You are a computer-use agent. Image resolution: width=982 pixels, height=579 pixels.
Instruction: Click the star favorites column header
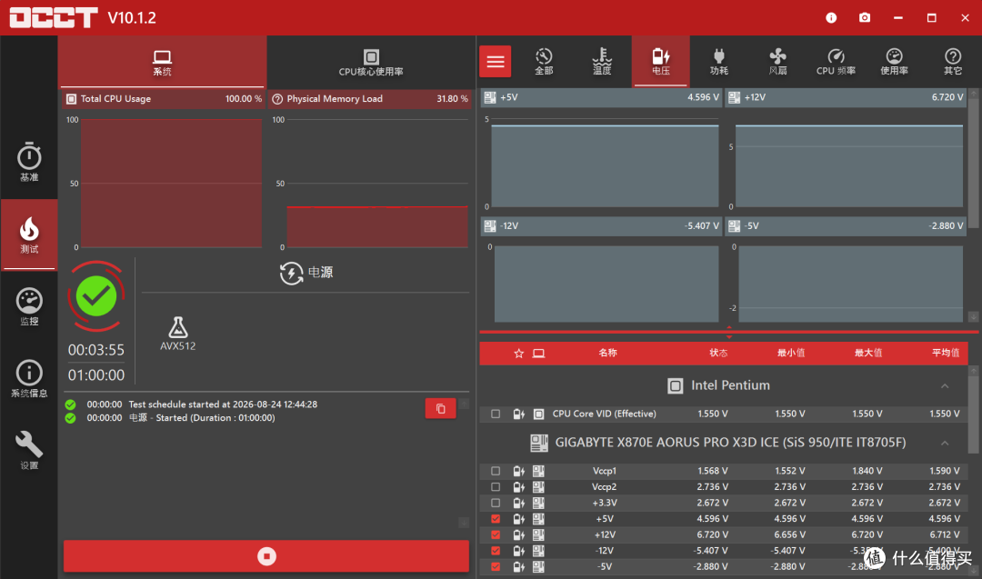518,354
